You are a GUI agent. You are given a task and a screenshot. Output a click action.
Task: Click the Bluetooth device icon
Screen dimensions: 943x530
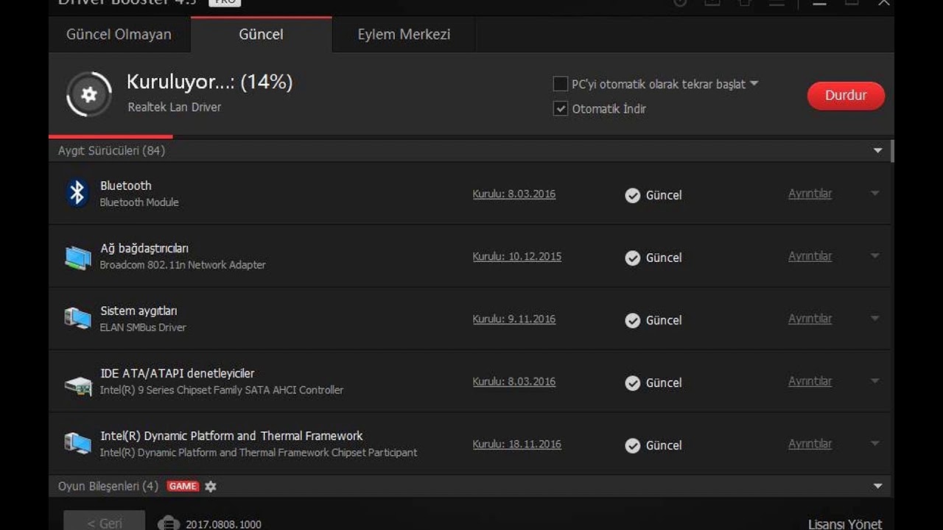tap(77, 193)
